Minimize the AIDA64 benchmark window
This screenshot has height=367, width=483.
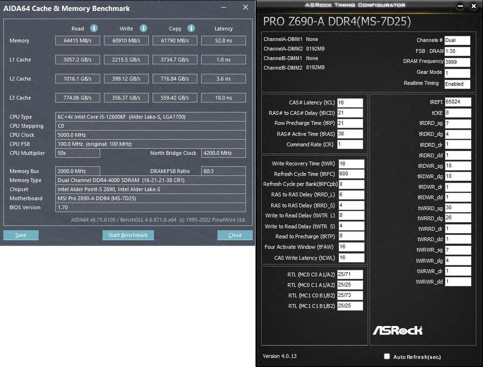[224, 8]
